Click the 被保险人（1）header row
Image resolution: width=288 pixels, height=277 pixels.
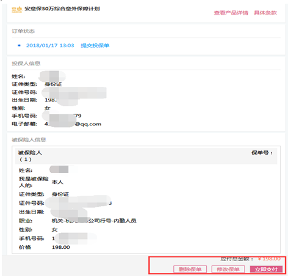tap(146, 156)
